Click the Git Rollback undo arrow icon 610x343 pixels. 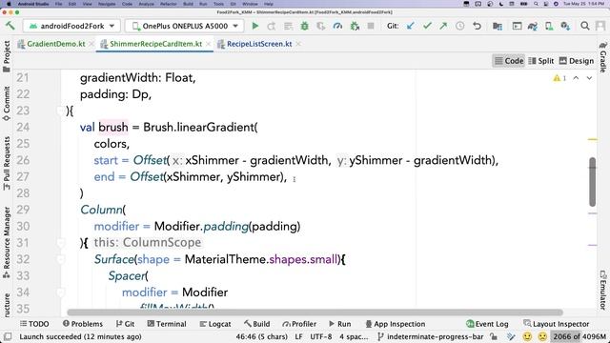pyautogui.click(x=477, y=26)
